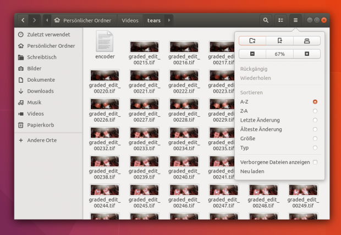Select graded_edit_00227.tif thumbnail

pos(145,104)
